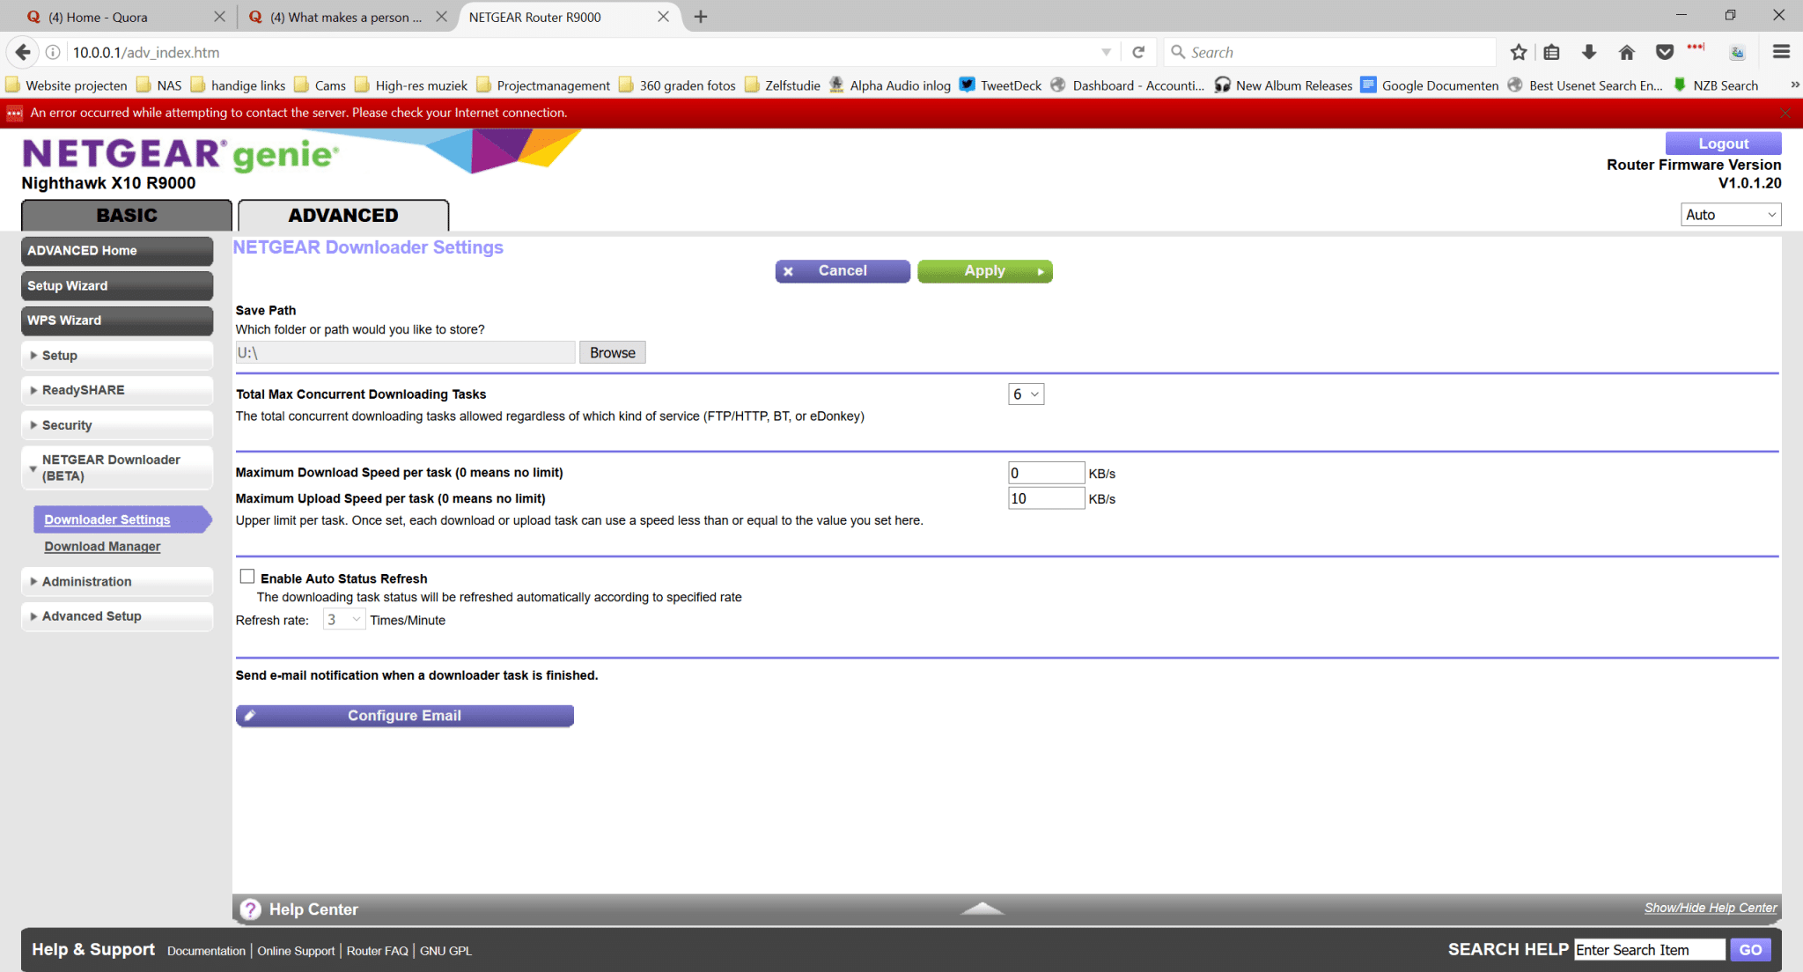Show site information icon beside the URL
Viewport: 1803px width, 972px height.
point(53,52)
